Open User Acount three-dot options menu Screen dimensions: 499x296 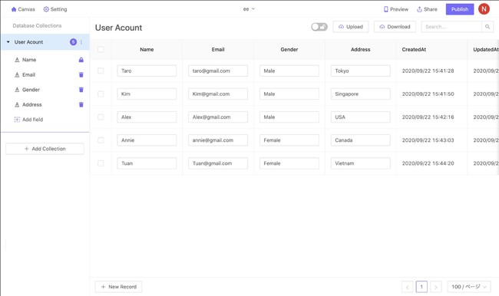tap(81, 42)
